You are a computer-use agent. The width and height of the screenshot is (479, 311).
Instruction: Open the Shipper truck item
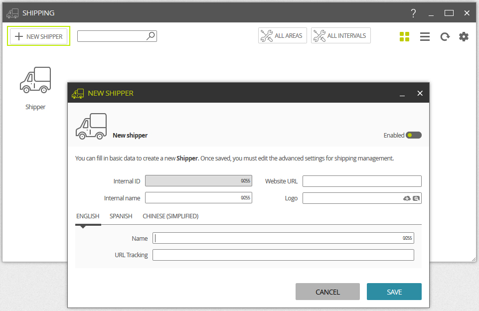pyautogui.click(x=35, y=88)
